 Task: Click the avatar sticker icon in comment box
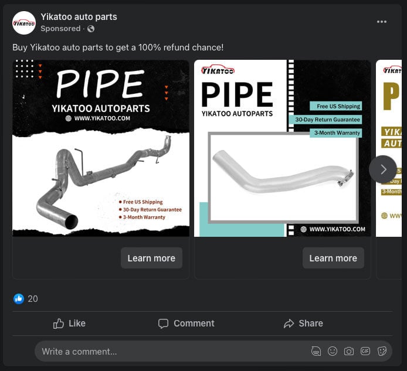[x=316, y=351]
